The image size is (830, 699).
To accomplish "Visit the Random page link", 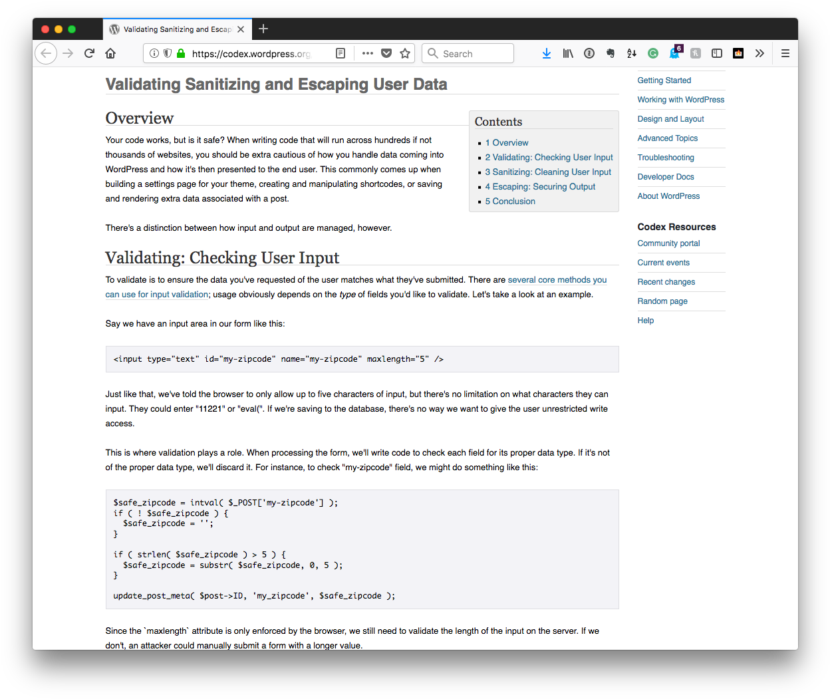I will point(662,301).
